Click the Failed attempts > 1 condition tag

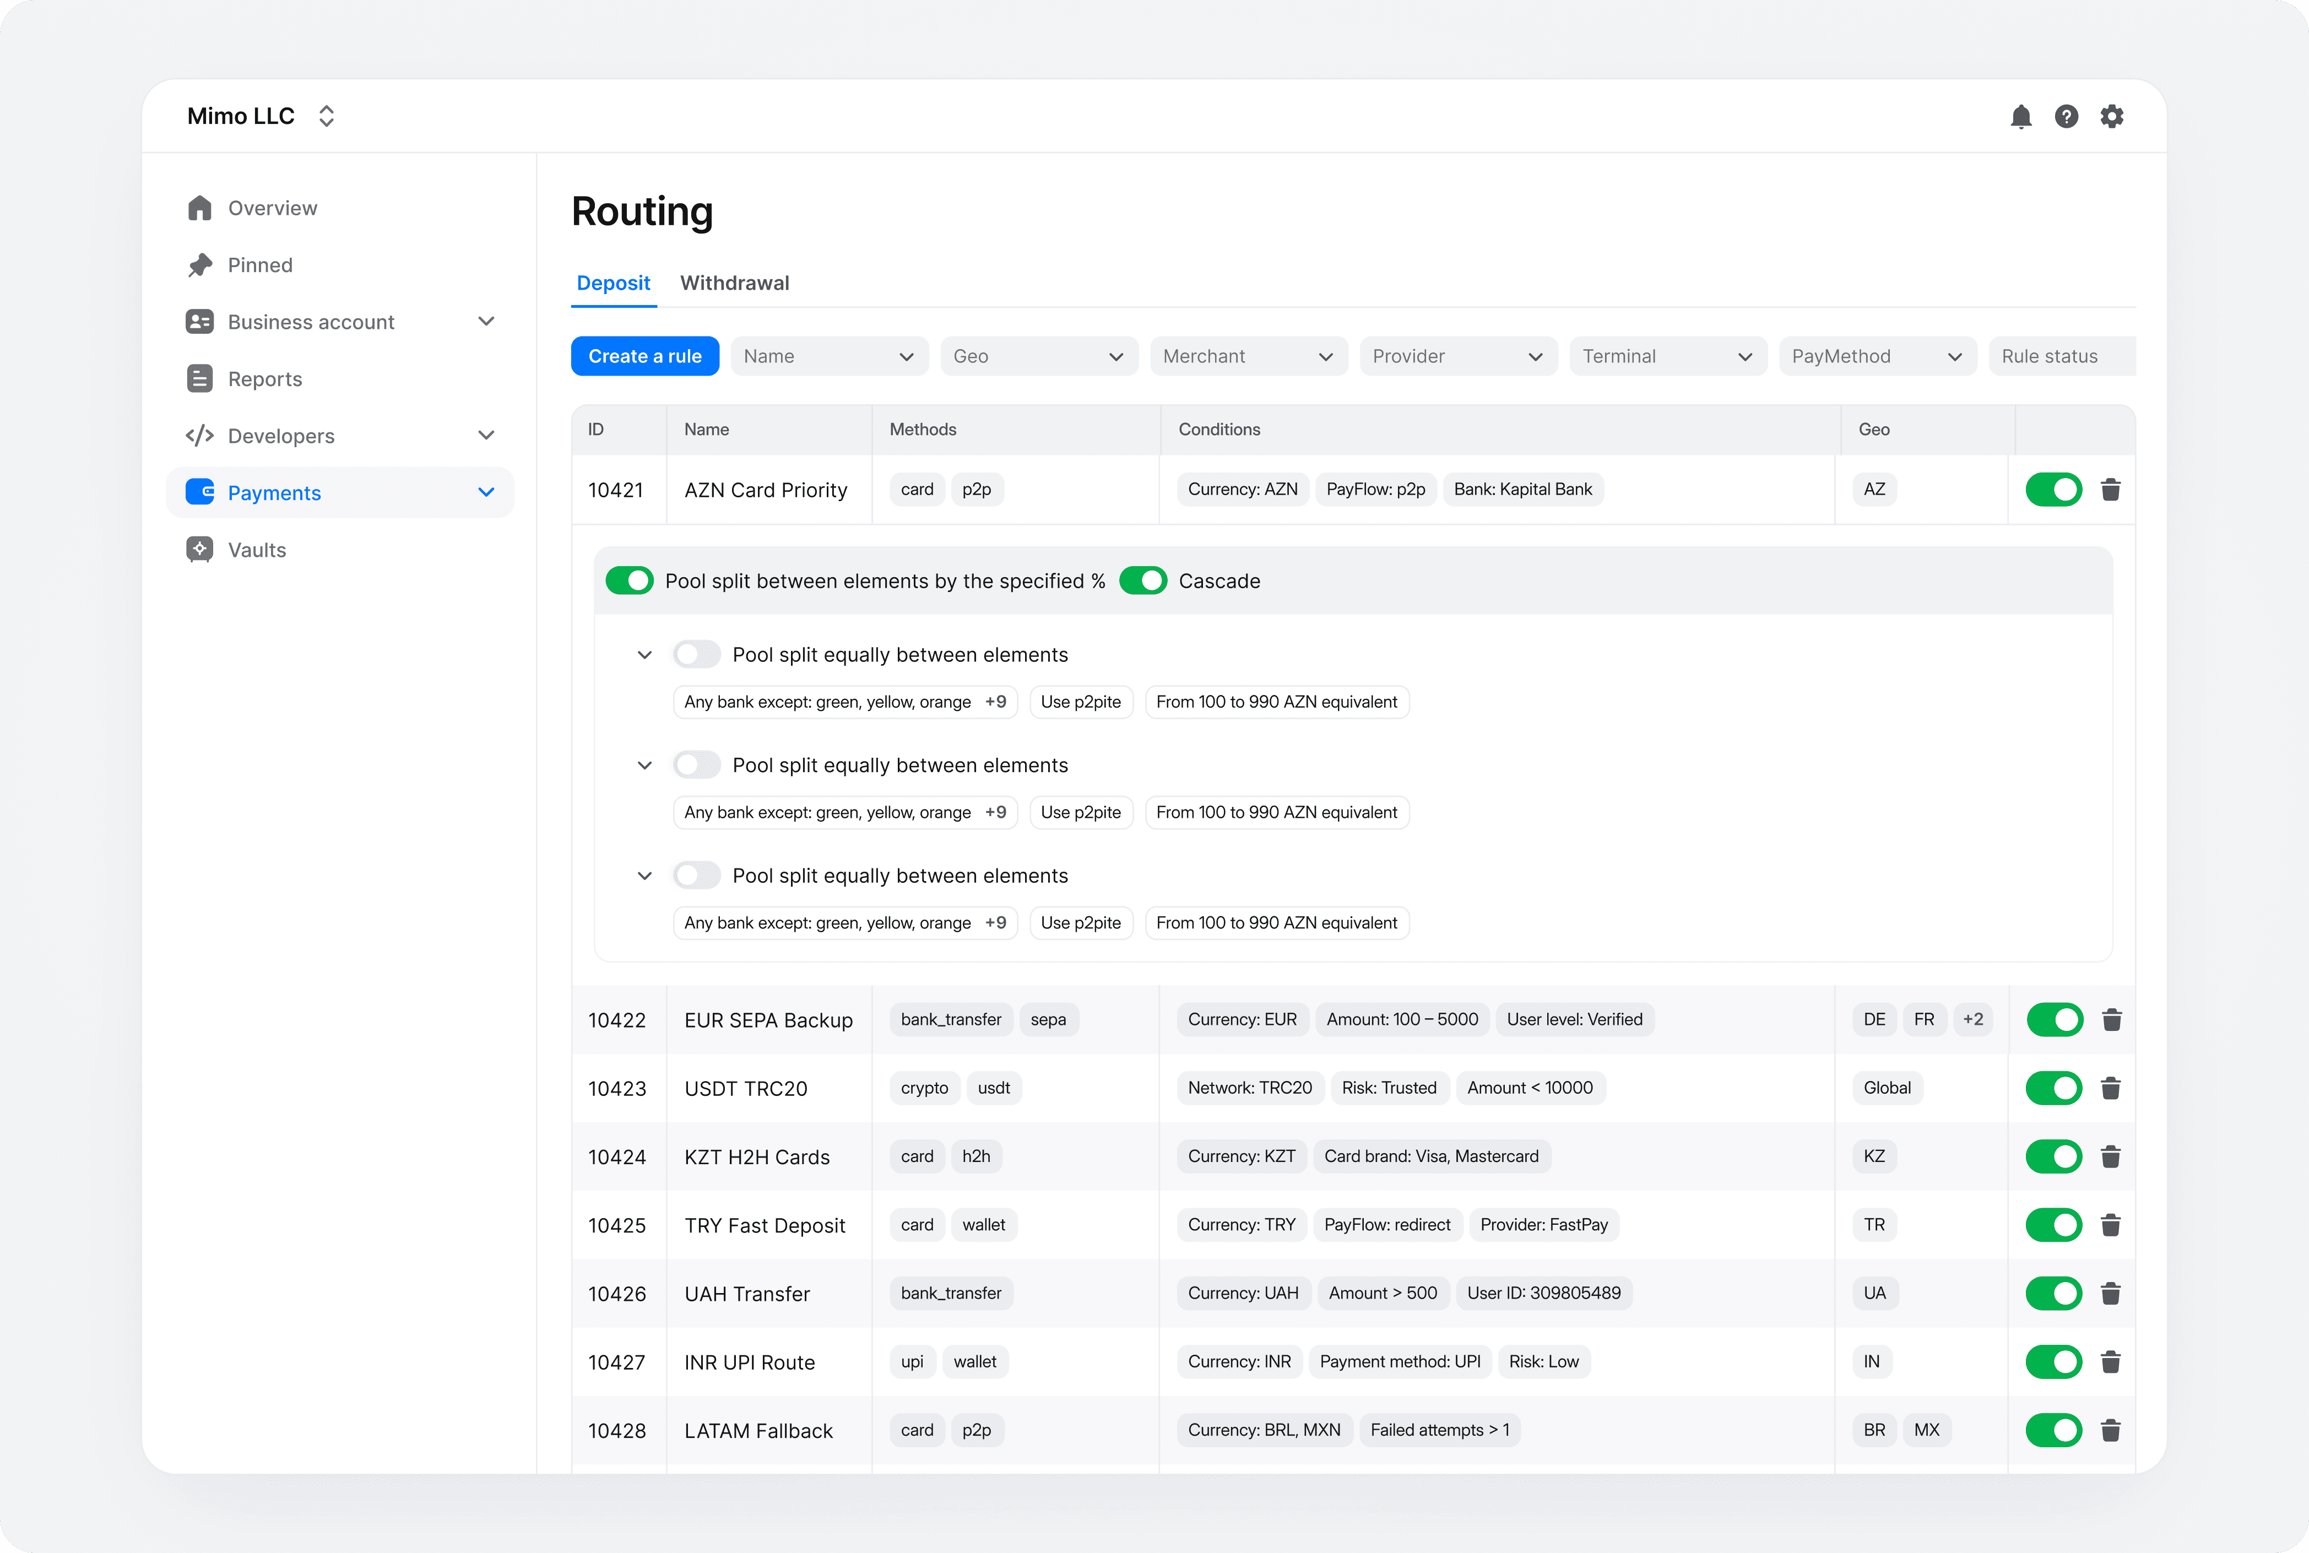coord(1439,1430)
